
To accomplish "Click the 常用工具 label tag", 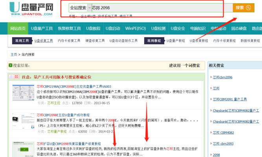I will coord(22,40).
